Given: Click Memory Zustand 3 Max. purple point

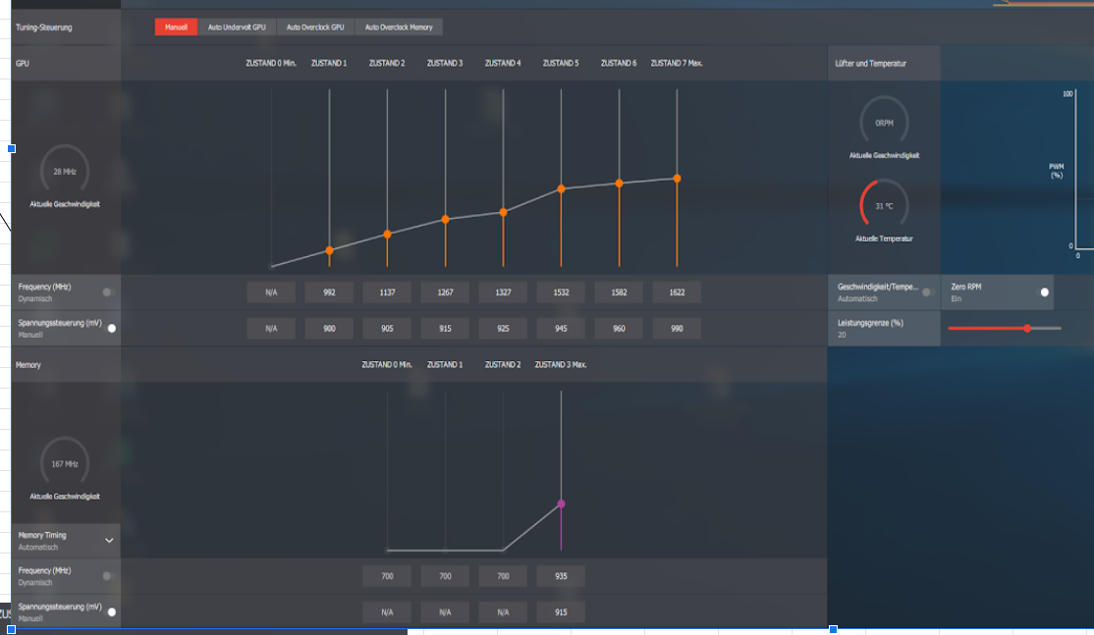Looking at the screenshot, I should tap(561, 503).
